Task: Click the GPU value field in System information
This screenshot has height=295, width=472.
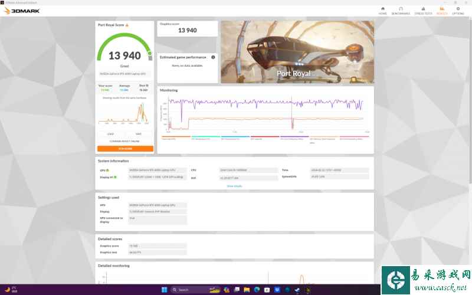Action: click(157, 170)
